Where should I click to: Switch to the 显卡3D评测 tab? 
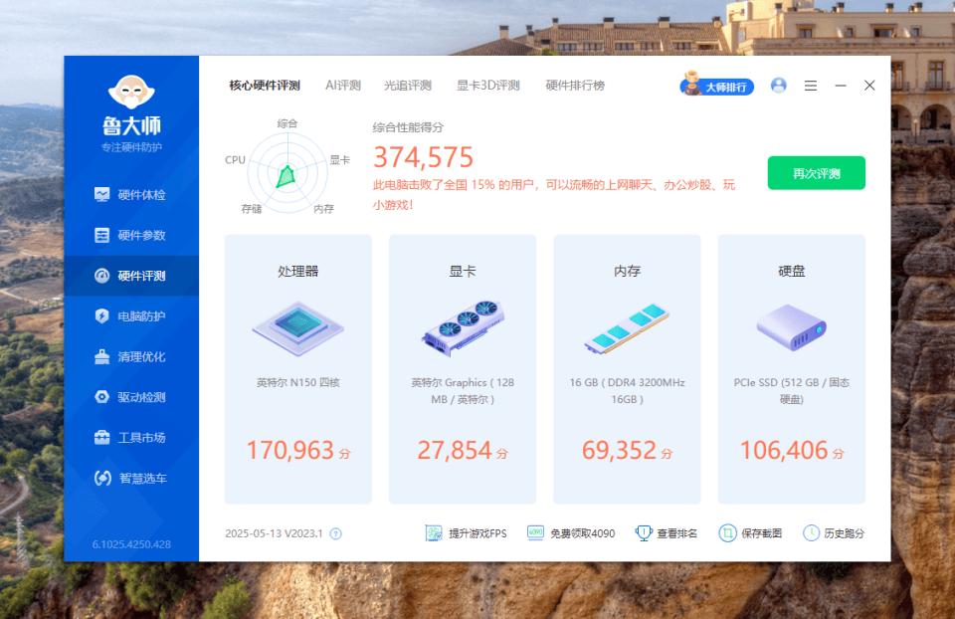(x=487, y=86)
